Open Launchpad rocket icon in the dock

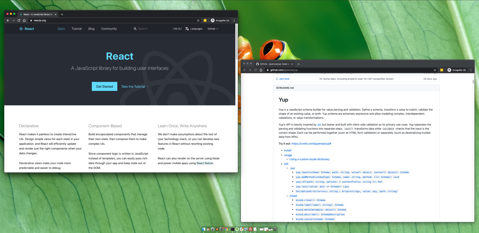point(213,229)
